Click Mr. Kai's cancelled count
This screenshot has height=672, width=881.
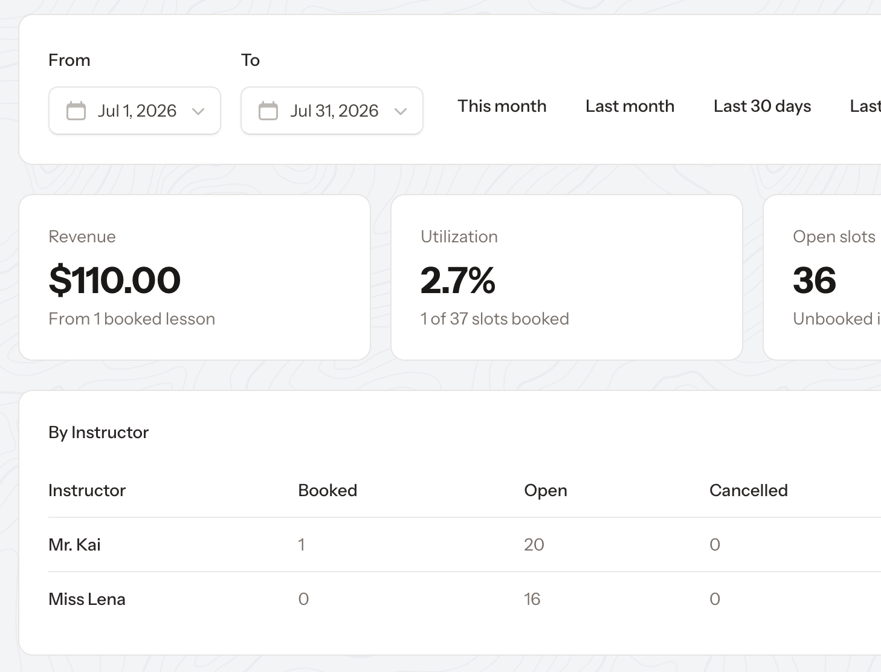[x=715, y=544]
